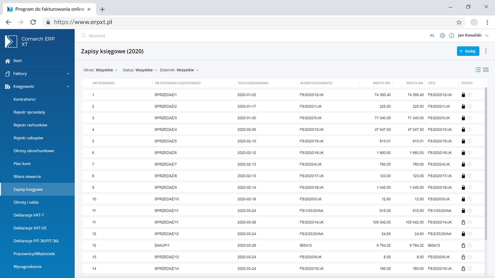Image resolution: width=495 pixels, height=278 pixels.
Task: Switch to list view icon
Action: point(478,70)
